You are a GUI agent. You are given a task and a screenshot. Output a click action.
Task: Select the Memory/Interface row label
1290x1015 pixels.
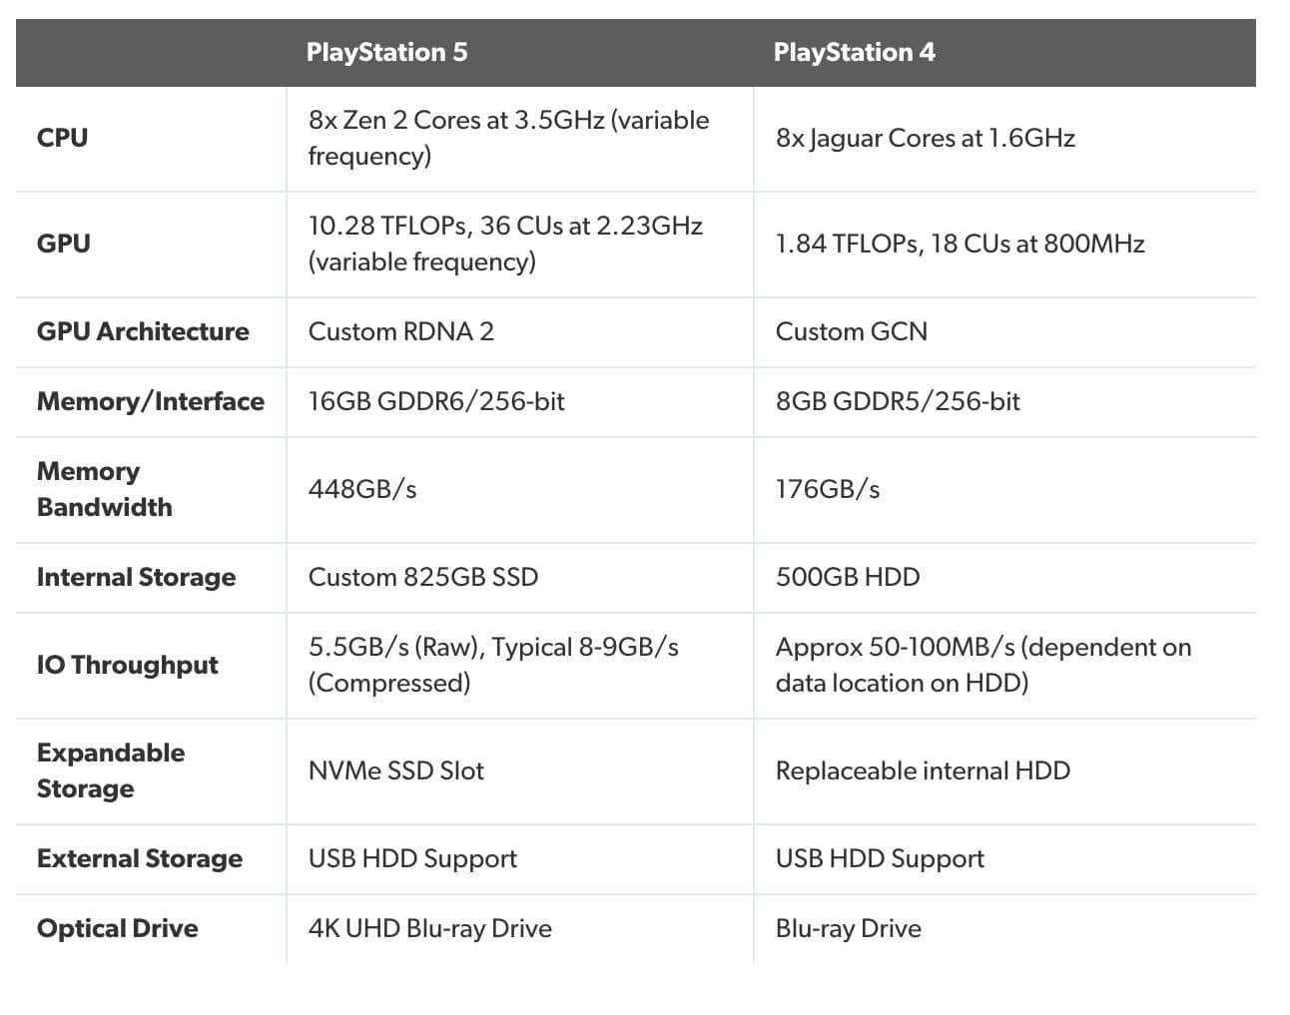pos(151,401)
